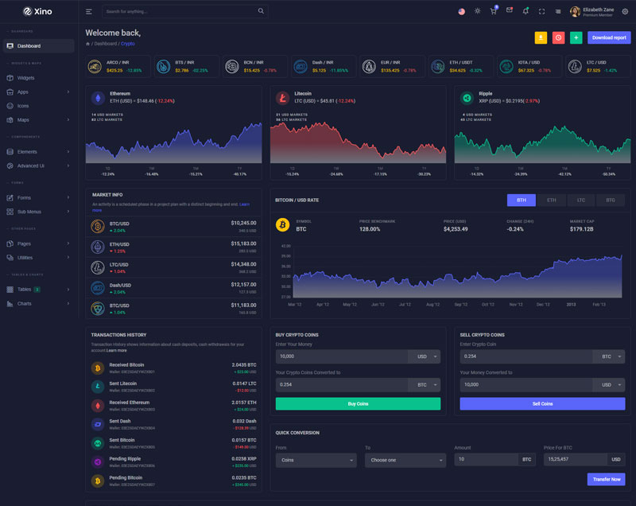Click the yellow download icon button

[541, 37]
